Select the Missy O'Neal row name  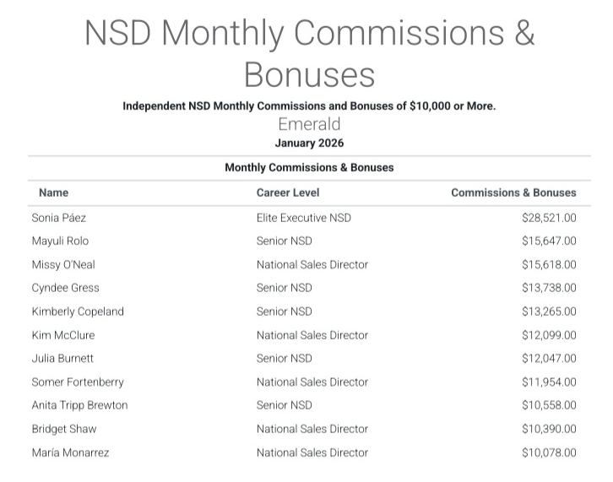coord(63,264)
